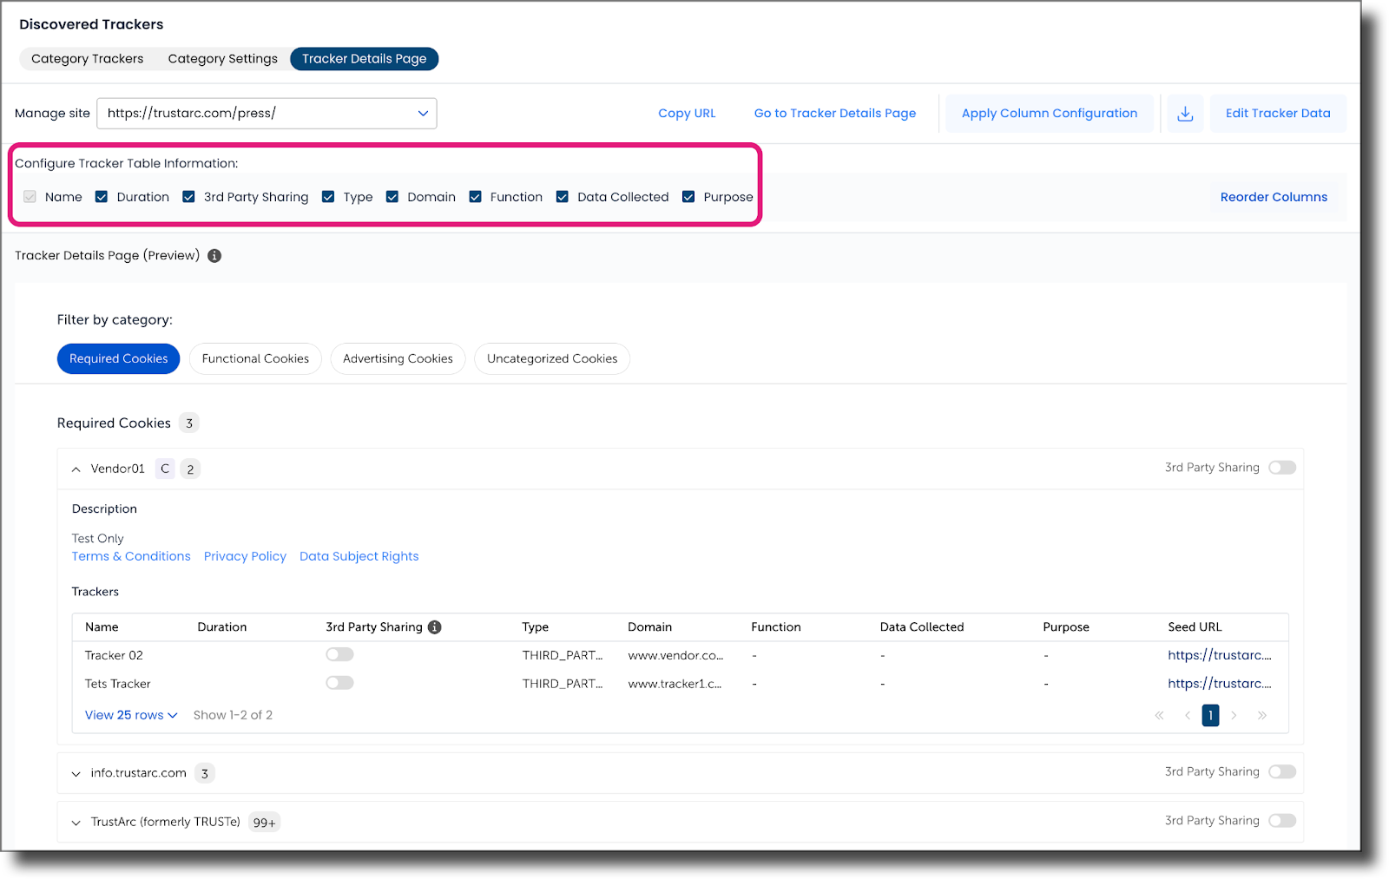Click the Copy URL link
The image size is (1389, 879).
coord(687,113)
